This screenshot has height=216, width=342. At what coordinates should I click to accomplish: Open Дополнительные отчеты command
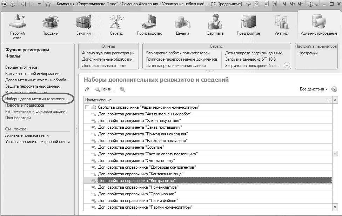pyautogui.click(x=104, y=66)
